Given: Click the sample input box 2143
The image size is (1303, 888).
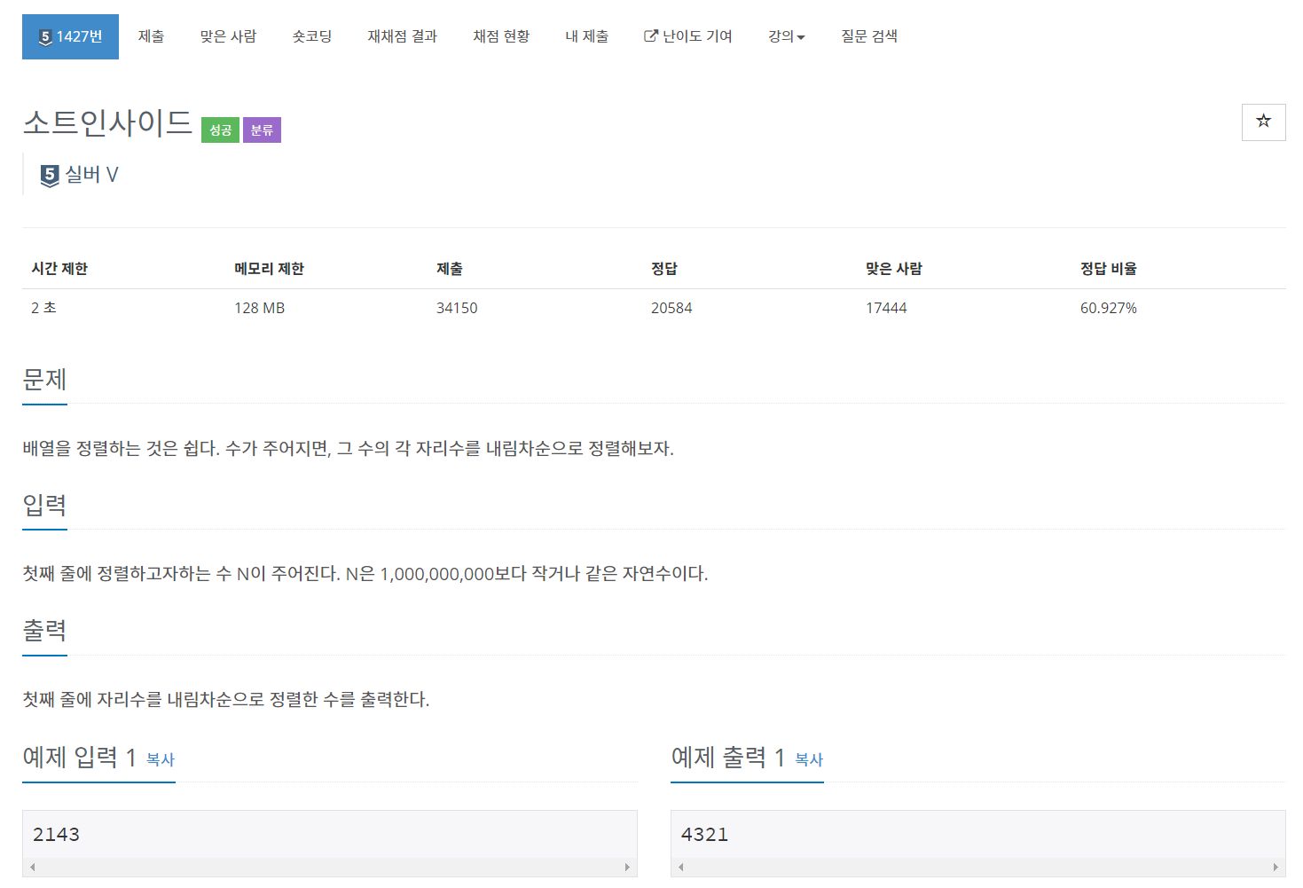Looking at the screenshot, I should click(x=330, y=835).
